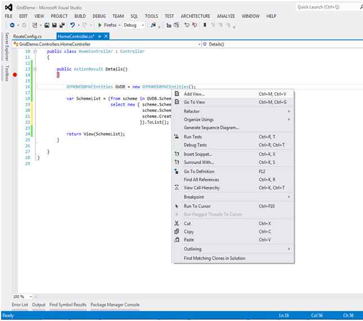Collapse the Details method outline
This screenshot has height=321, width=363.
tap(34, 69)
